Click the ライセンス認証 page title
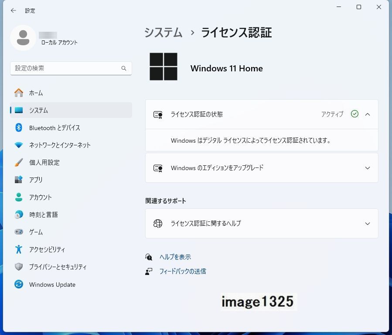Viewport: 392px width, 335px height. pyautogui.click(x=236, y=33)
